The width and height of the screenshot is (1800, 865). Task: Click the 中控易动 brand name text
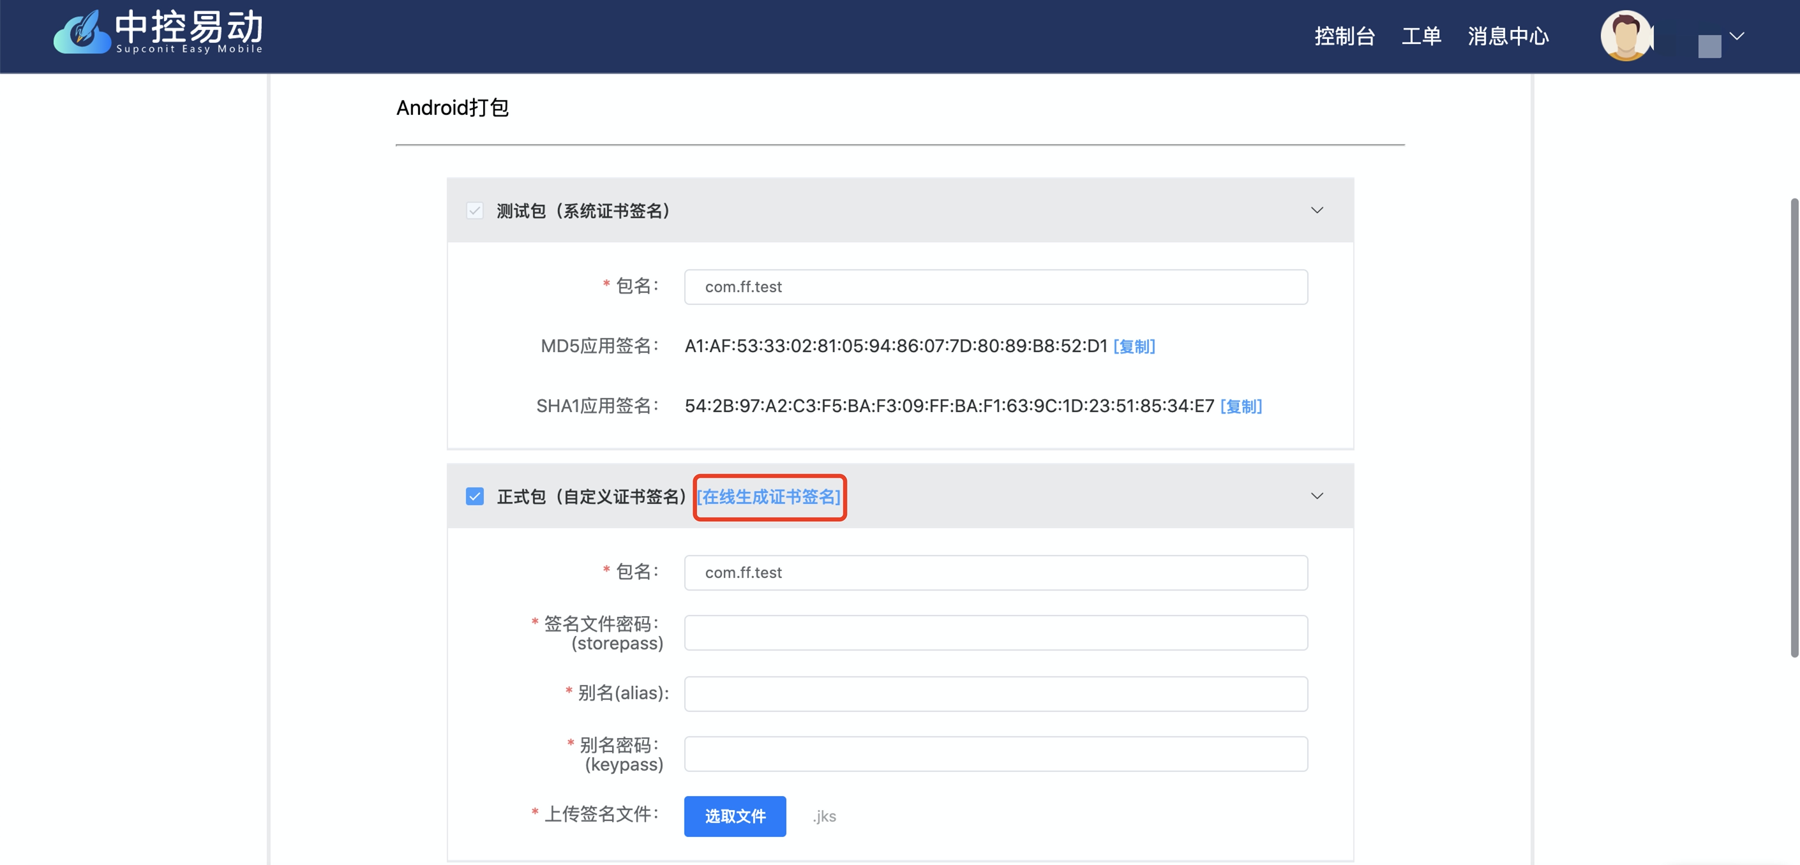pyautogui.click(x=189, y=27)
